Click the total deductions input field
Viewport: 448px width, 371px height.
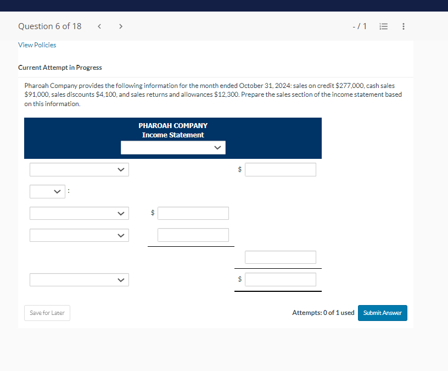pyautogui.click(x=281, y=257)
